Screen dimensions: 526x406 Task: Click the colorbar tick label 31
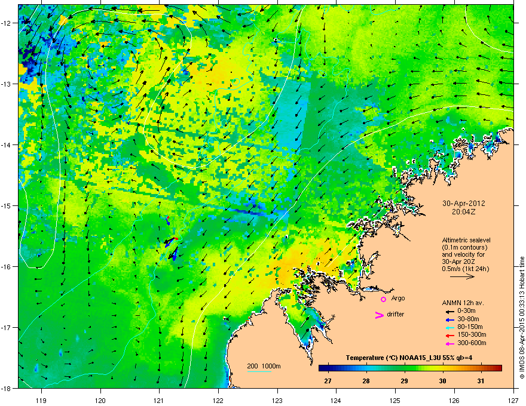(x=481, y=381)
